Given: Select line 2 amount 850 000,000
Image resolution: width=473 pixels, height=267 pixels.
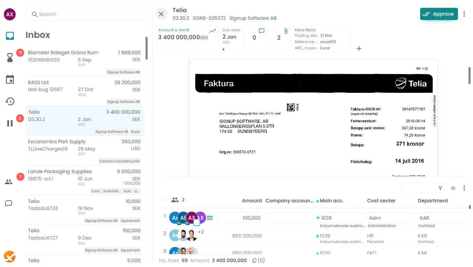Looking at the screenshot, I should click(247, 236).
